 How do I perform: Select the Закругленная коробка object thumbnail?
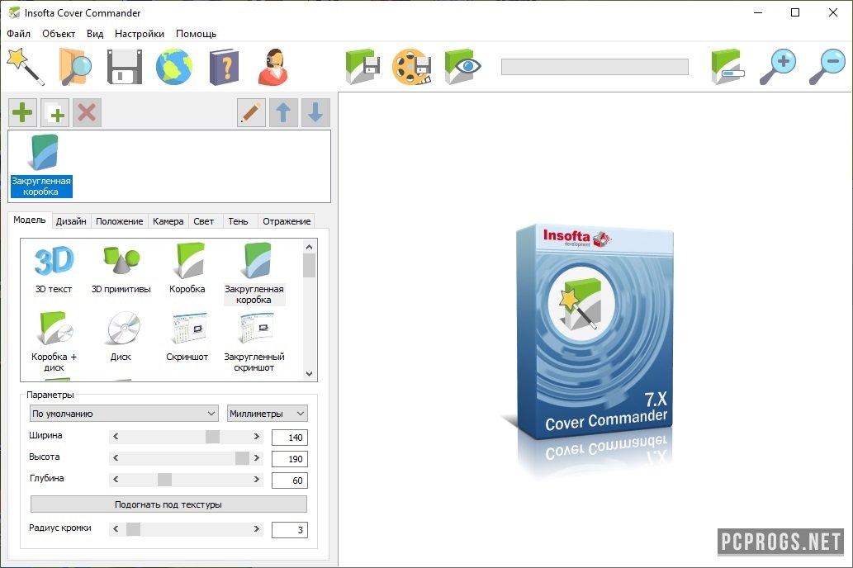[41, 166]
